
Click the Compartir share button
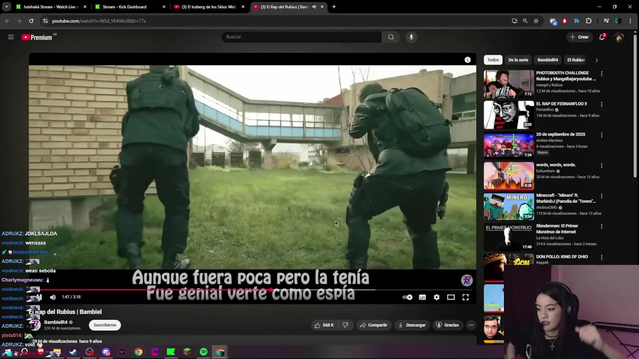tap(373, 325)
